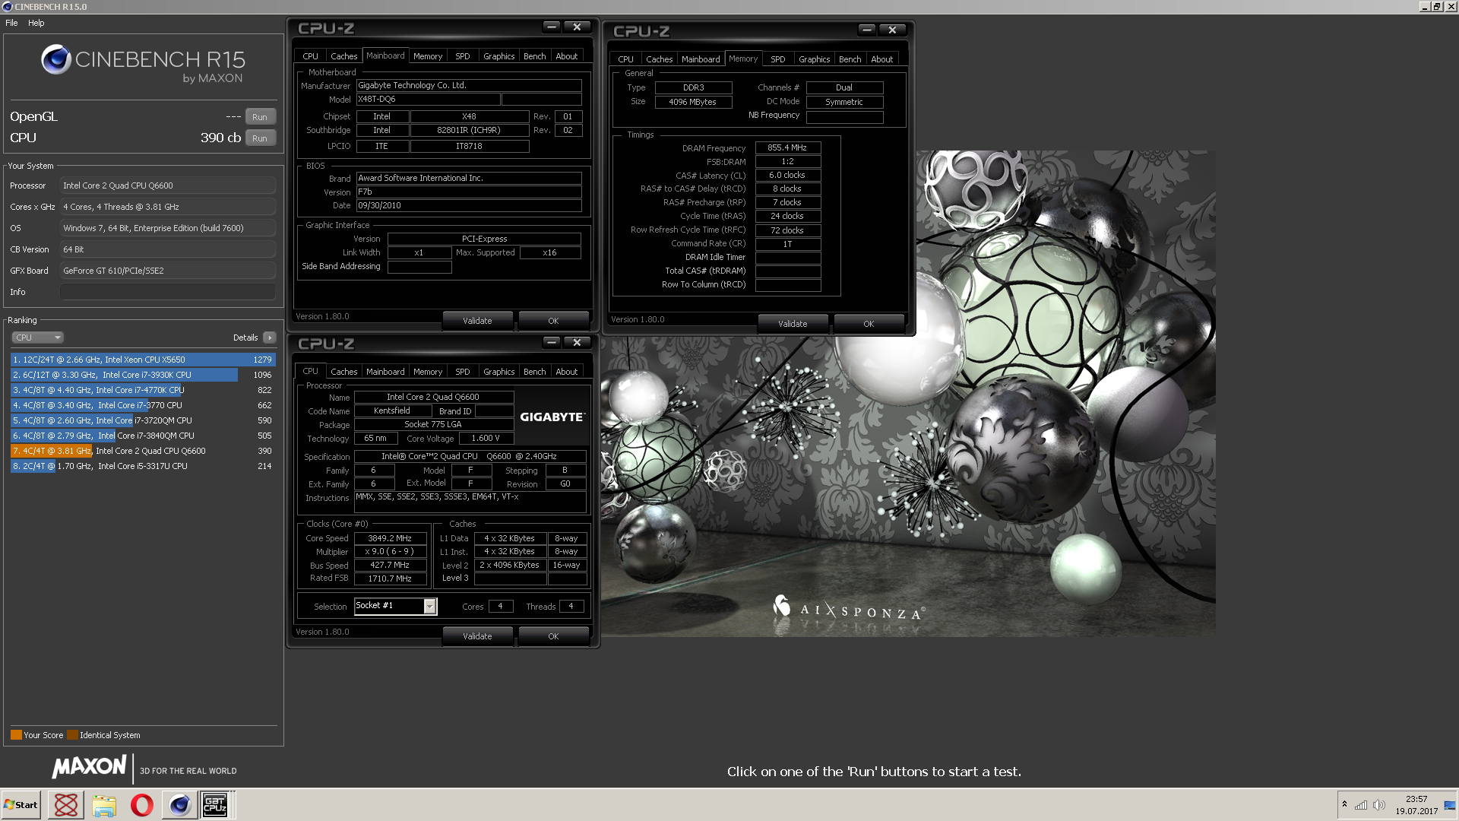Image resolution: width=1459 pixels, height=821 pixels.
Task: Open Caches tab in processor CPU-Z window
Action: pyautogui.click(x=343, y=372)
